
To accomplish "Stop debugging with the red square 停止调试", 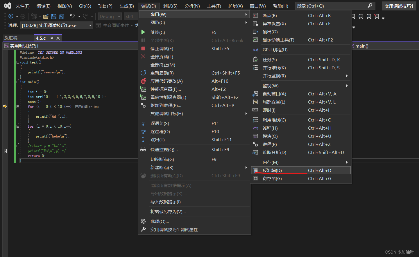I will pyautogui.click(x=143, y=48).
